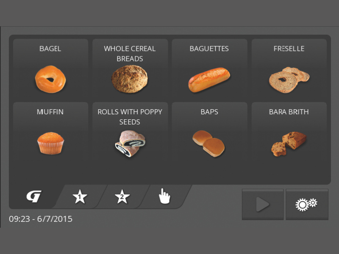The height and width of the screenshot is (254, 339).
Task: Click the BAGUETTES title text
Action: (209, 49)
